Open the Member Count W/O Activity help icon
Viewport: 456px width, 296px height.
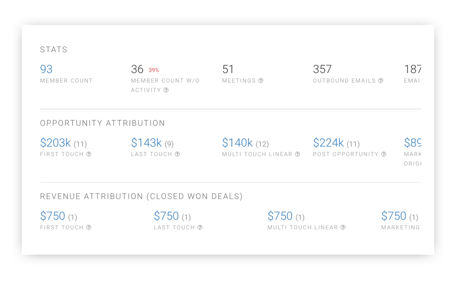pos(166,90)
